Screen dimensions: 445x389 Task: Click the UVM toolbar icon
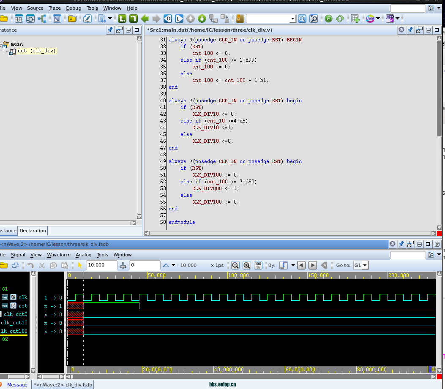[x=370, y=19]
